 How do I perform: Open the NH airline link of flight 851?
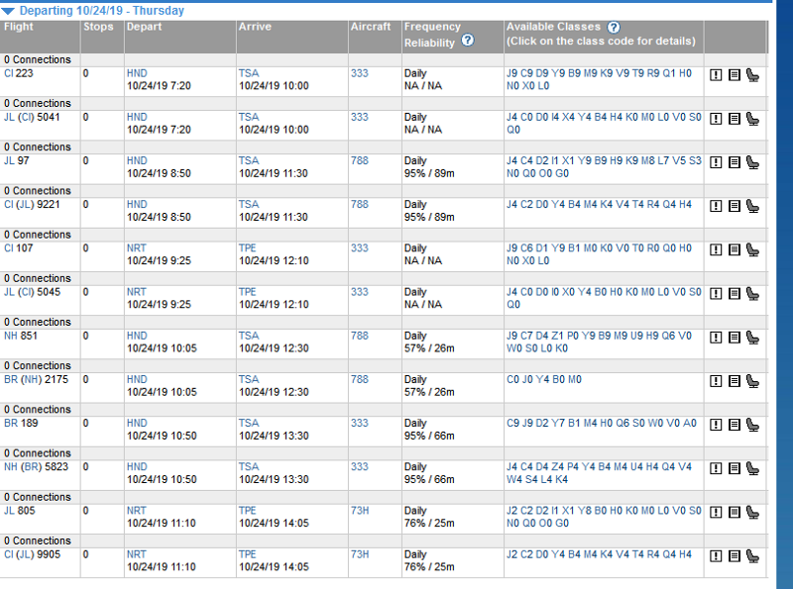[11, 336]
